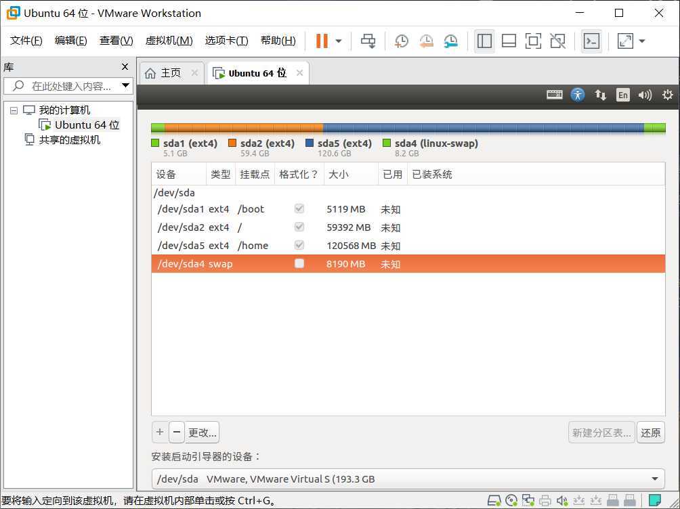Image resolution: width=680 pixels, height=509 pixels.
Task: Click the 更改... button
Action: 202,433
